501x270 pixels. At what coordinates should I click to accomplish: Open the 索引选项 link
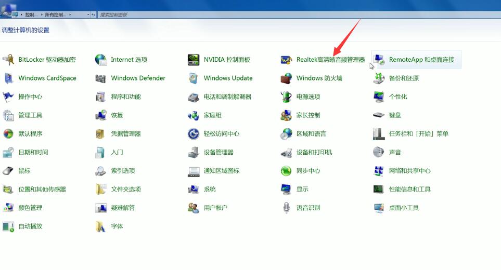click(x=123, y=170)
